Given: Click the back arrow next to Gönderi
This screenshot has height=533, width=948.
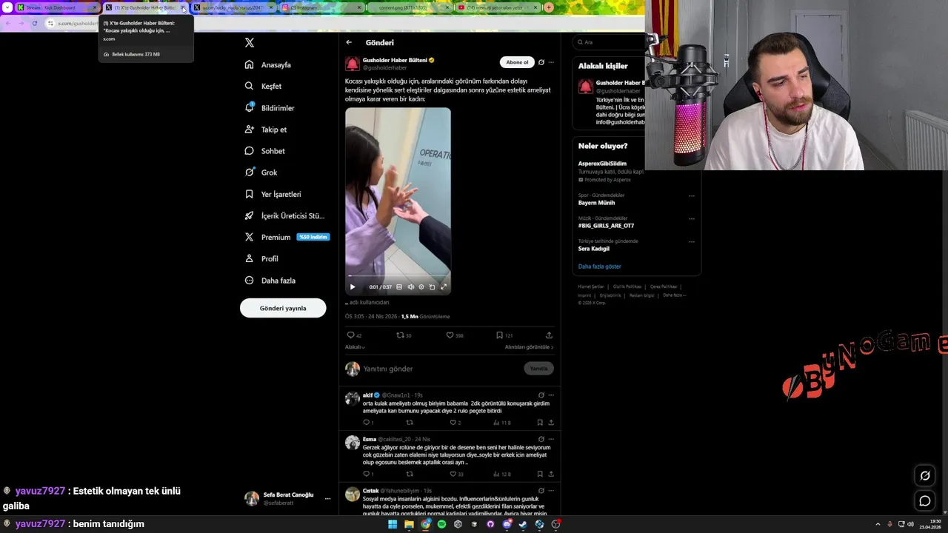Looking at the screenshot, I should pyautogui.click(x=349, y=42).
